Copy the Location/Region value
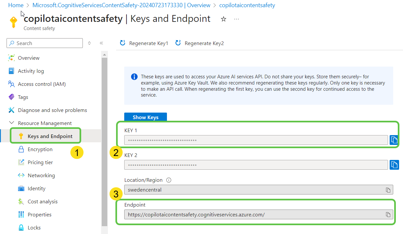403x234 pixels. (x=388, y=190)
